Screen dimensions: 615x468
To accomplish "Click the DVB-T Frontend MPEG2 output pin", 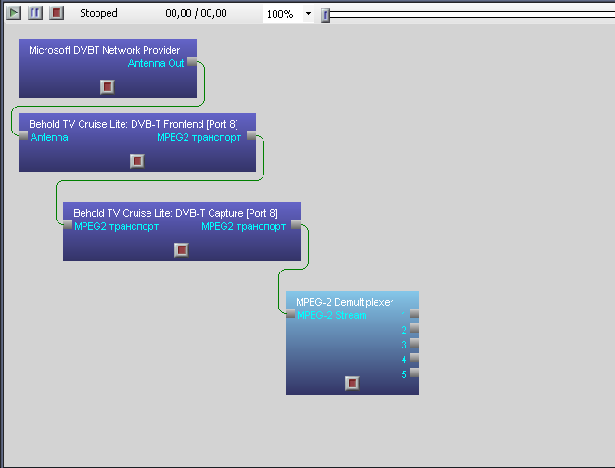I will [251, 136].
